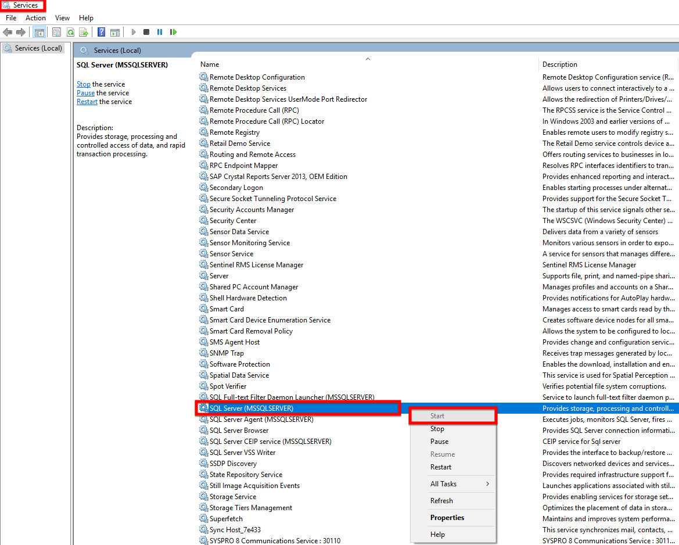Image resolution: width=679 pixels, height=545 pixels.
Task: Sort services by the Name column header
Action: [210, 64]
